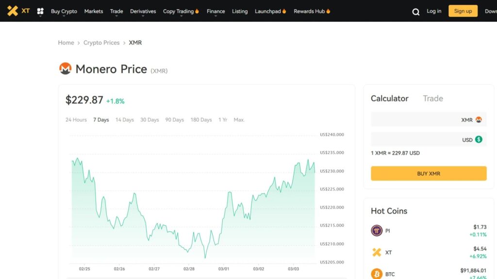497x279 pixels.
Task: Expand the Finance dropdown menu
Action: point(215,12)
